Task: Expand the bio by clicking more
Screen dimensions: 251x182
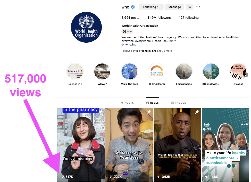Action: pos(173,41)
